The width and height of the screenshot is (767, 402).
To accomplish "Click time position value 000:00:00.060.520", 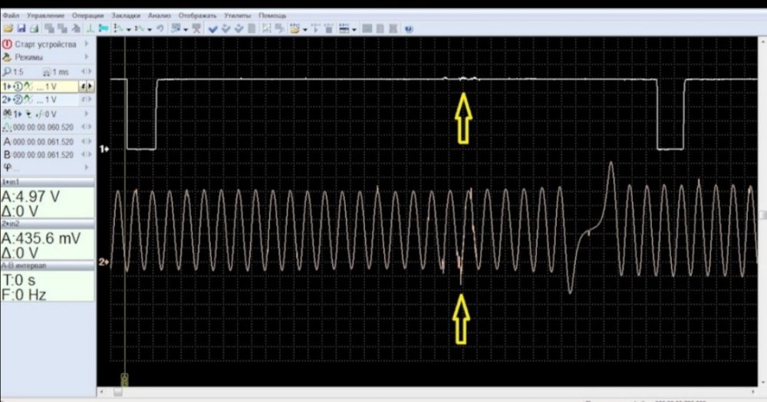I will [43, 127].
